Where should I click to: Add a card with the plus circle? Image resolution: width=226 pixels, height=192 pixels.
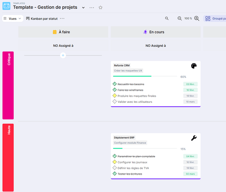(x=63, y=55)
